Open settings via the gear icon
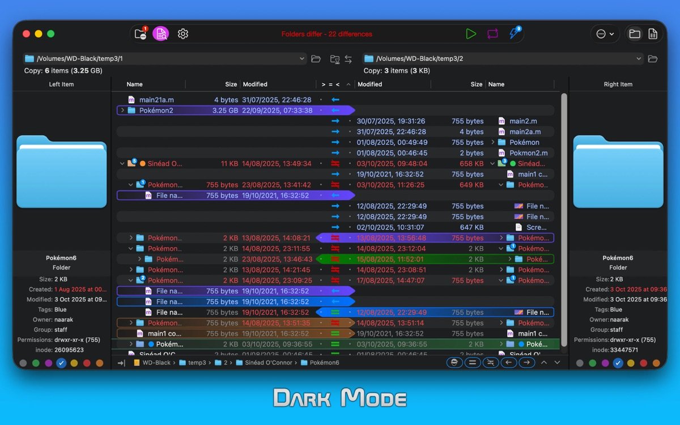 click(182, 34)
